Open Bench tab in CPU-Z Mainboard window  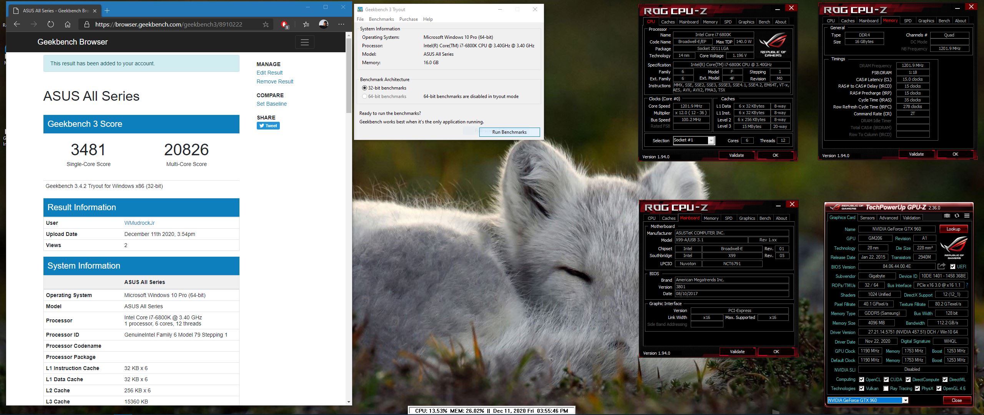(x=765, y=218)
